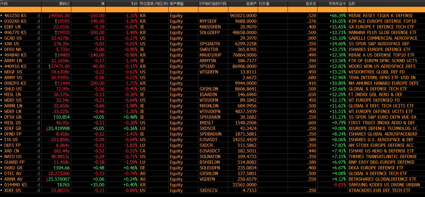Sort by the 最新价 column header

coord(56,4)
